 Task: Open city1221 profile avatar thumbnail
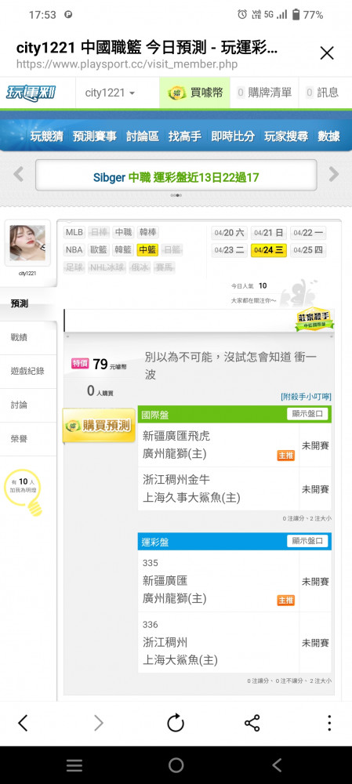tap(27, 242)
